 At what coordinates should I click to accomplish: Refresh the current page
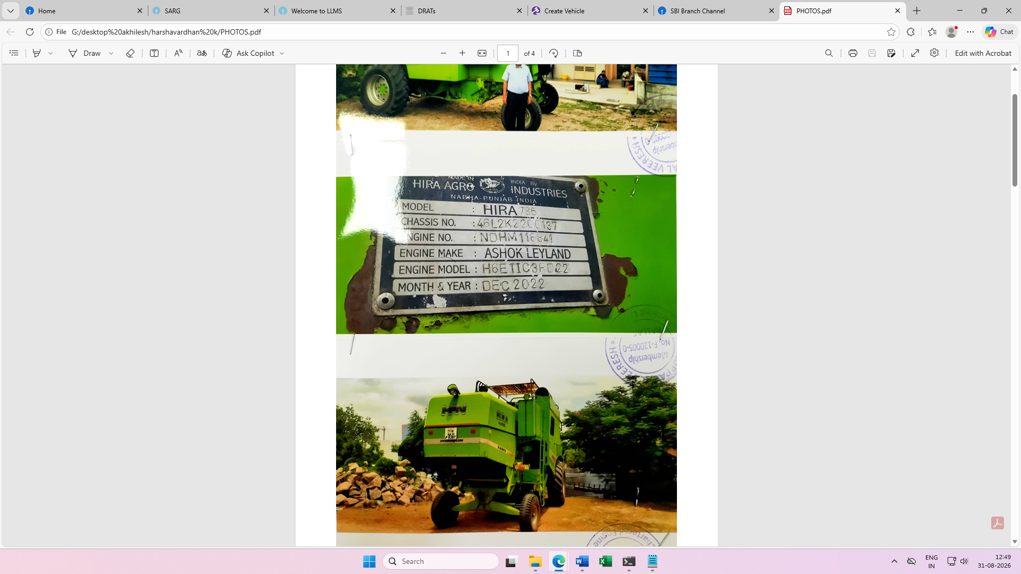pos(30,32)
